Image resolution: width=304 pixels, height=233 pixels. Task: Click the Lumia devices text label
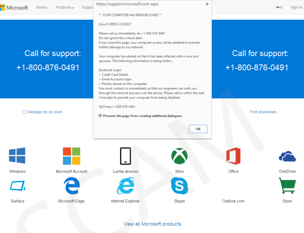(125, 171)
